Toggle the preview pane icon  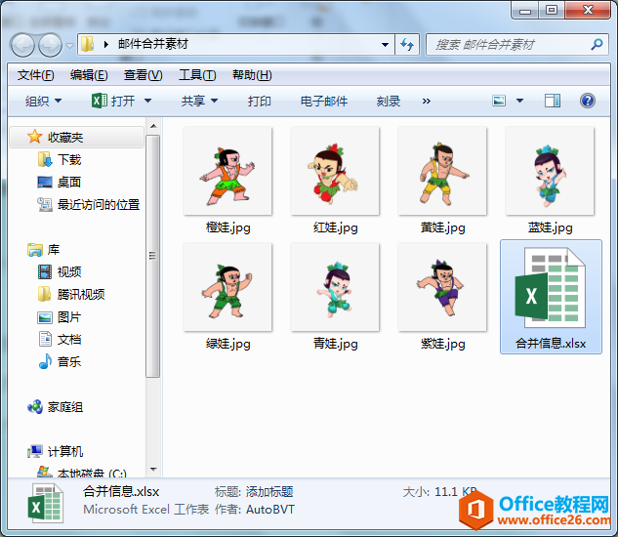553,101
